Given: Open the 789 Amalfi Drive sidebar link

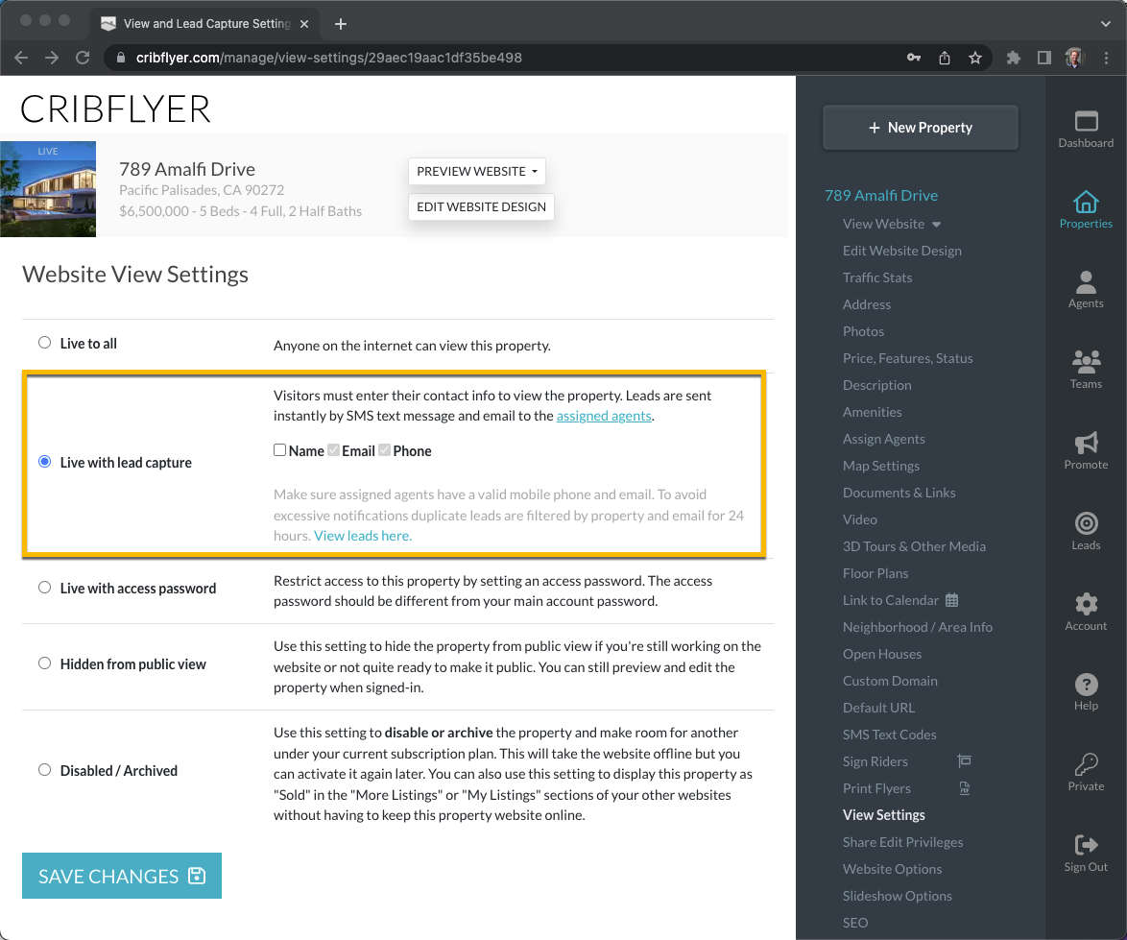Looking at the screenshot, I should point(881,195).
